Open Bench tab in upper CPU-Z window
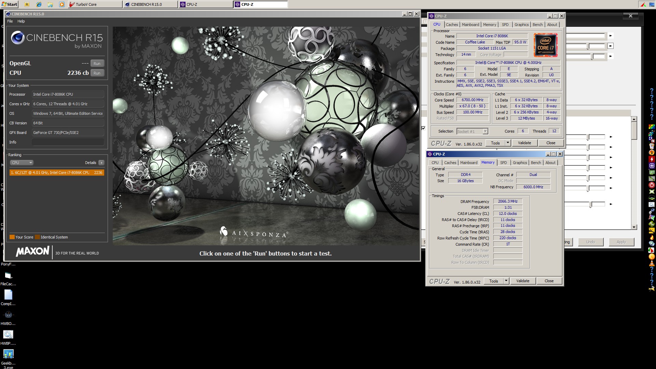656x369 pixels. coord(537,25)
